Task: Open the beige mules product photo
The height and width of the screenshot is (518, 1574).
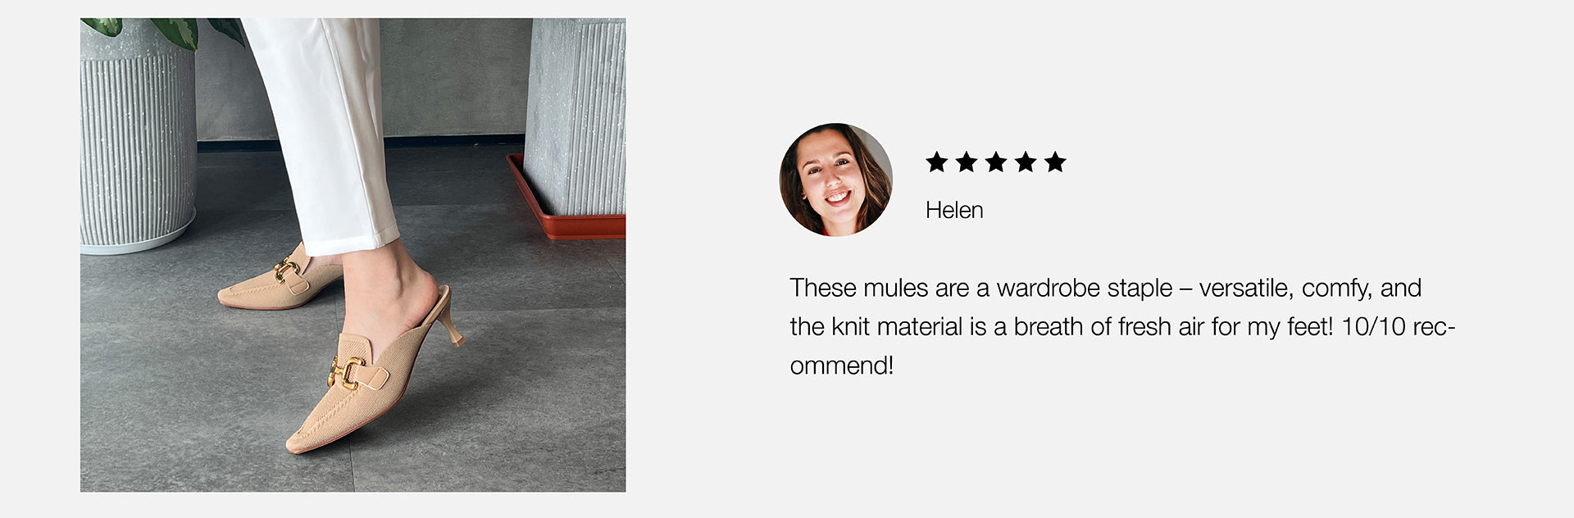Action: (x=353, y=255)
